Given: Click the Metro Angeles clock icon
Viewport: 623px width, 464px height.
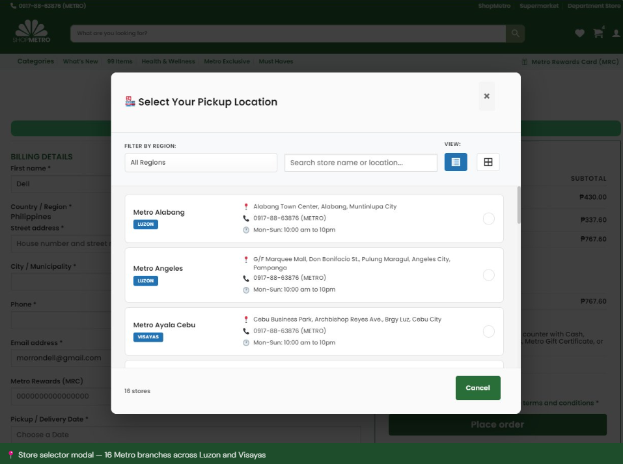Looking at the screenshot, I should (246, 290).
